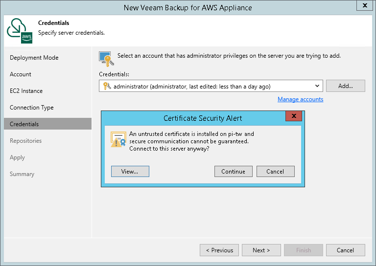
Task: Click the Add... credentials button
Action: 346,86
